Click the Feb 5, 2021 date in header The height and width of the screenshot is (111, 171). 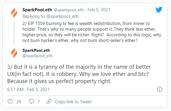99,10
